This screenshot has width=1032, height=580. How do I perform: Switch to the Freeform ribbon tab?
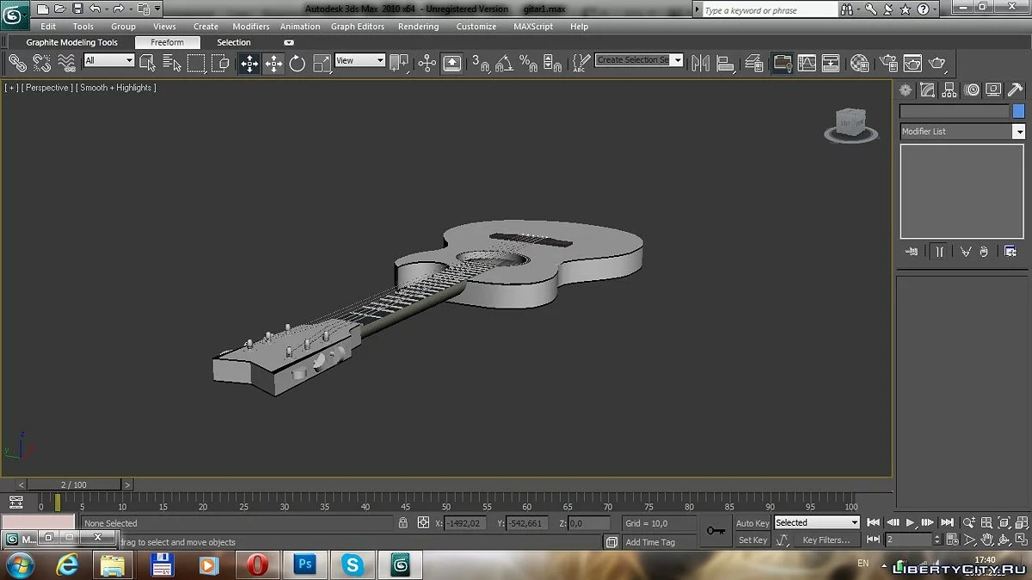click(x=167, y=42)
